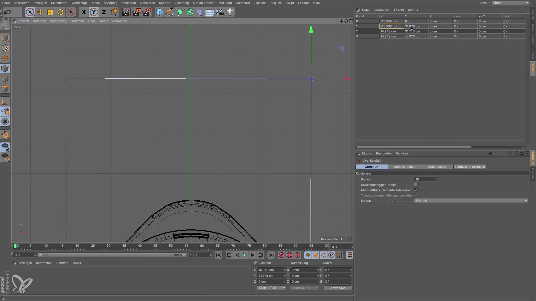The height and width of the screenshot is (301, 536).
Task: Click the MoGraph array green icon
Action: 190,12
